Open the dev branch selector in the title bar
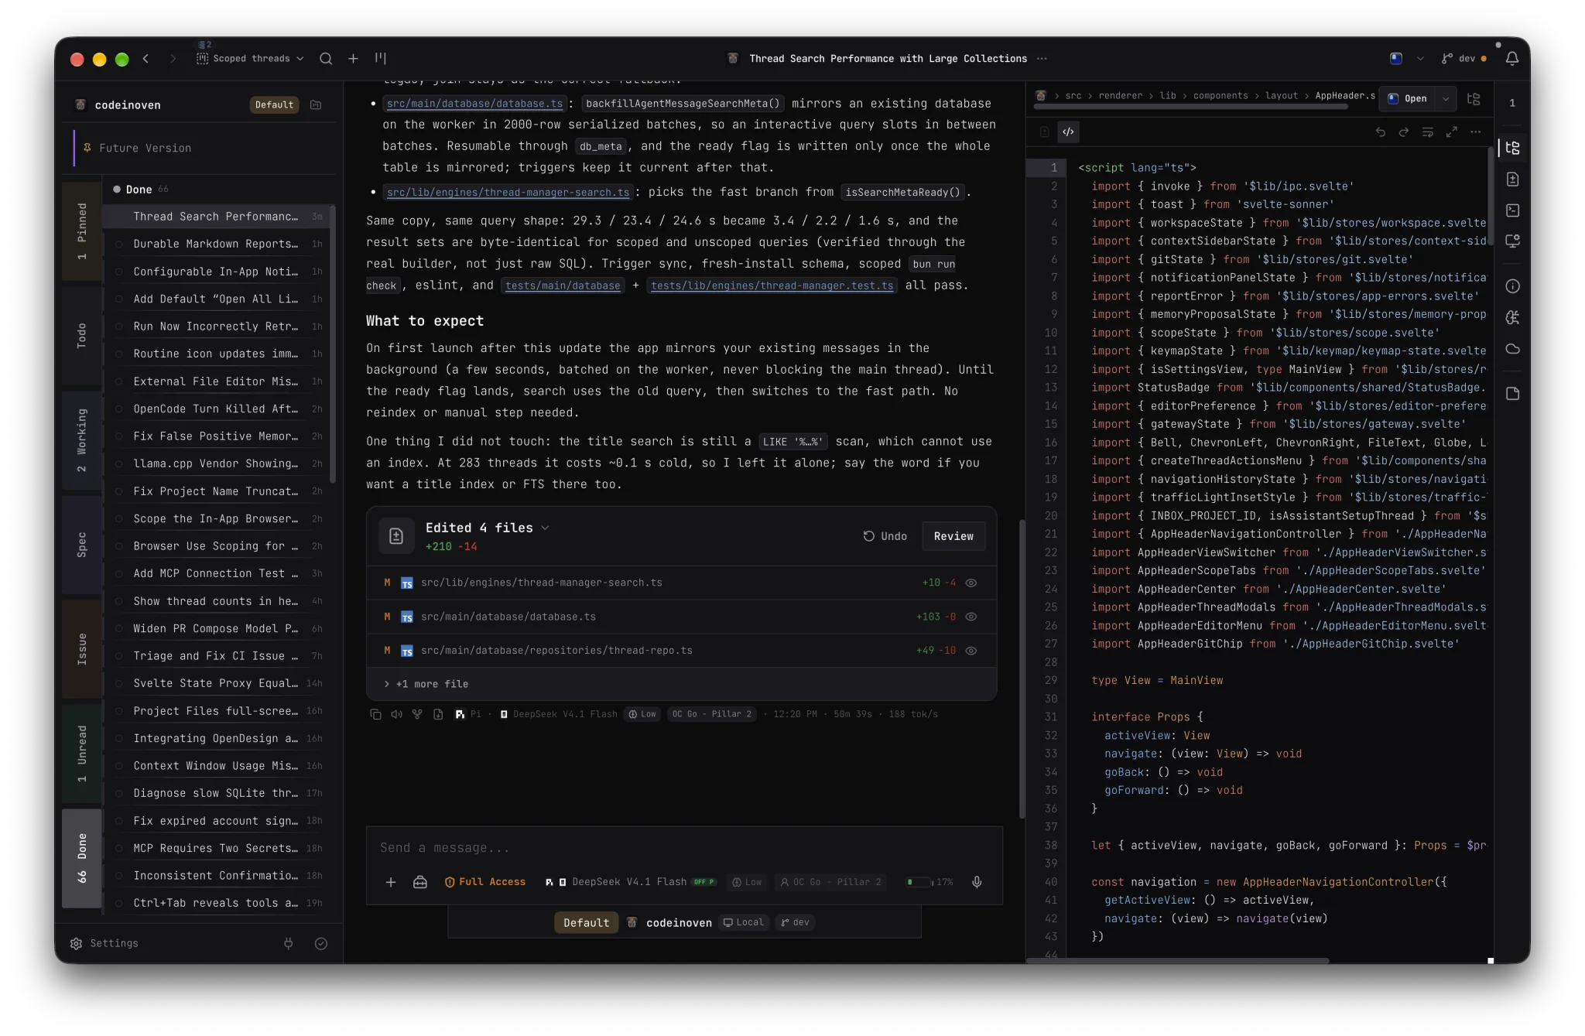1585x1036 pixels. 1463,59
